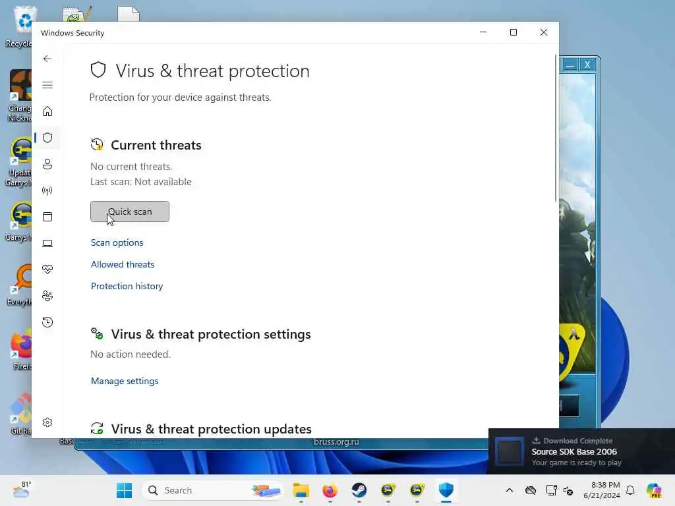
Task: Open the hamburger navigation menu
Action: tap(47, 85)
